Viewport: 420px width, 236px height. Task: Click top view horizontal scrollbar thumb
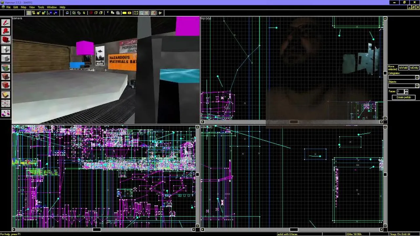click(294, 122)
